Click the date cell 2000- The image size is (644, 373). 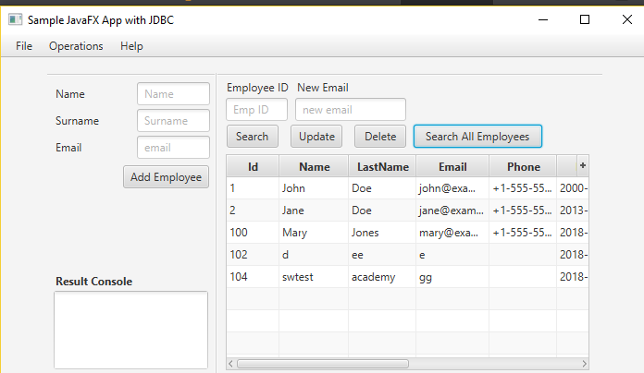(x=573, y=188)
